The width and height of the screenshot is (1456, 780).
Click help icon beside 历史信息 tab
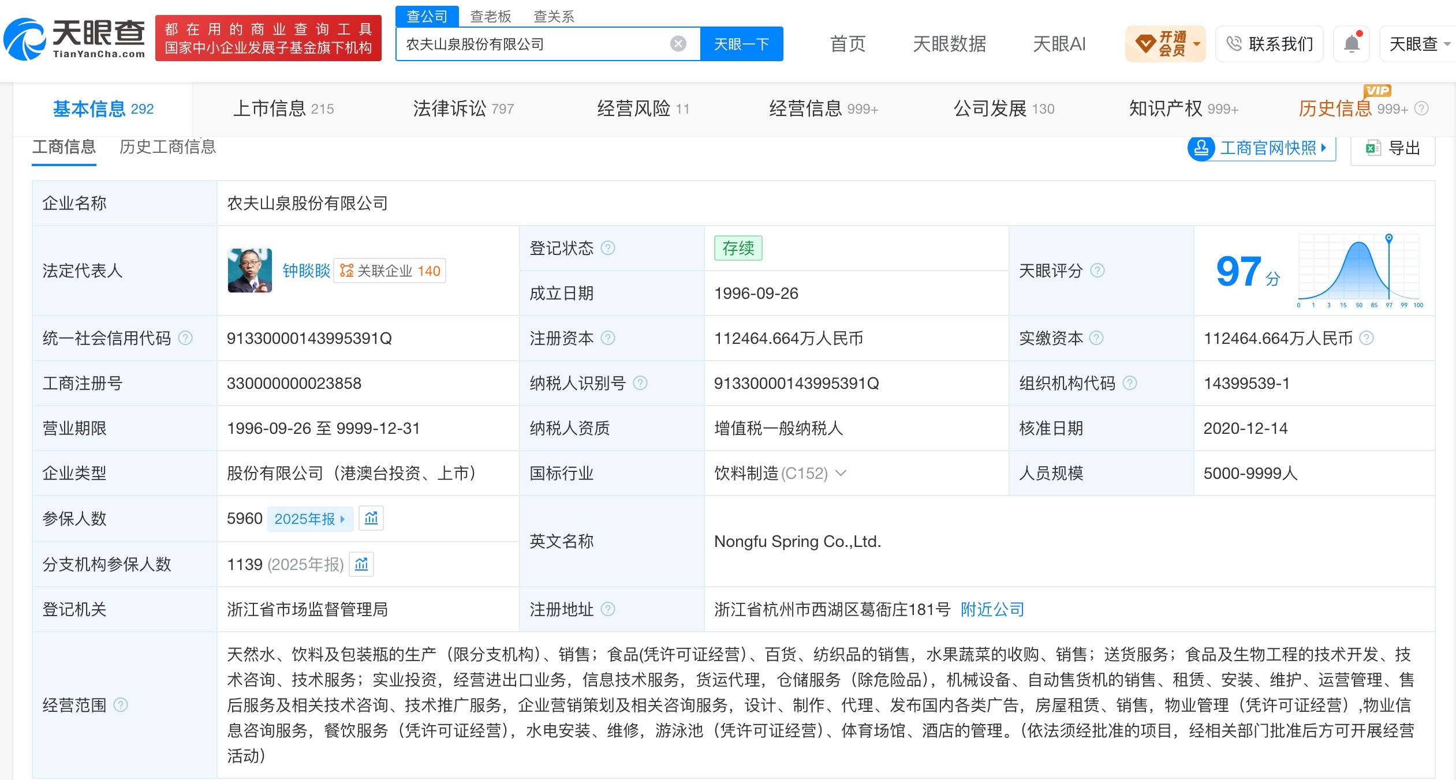click(1422, 108)
